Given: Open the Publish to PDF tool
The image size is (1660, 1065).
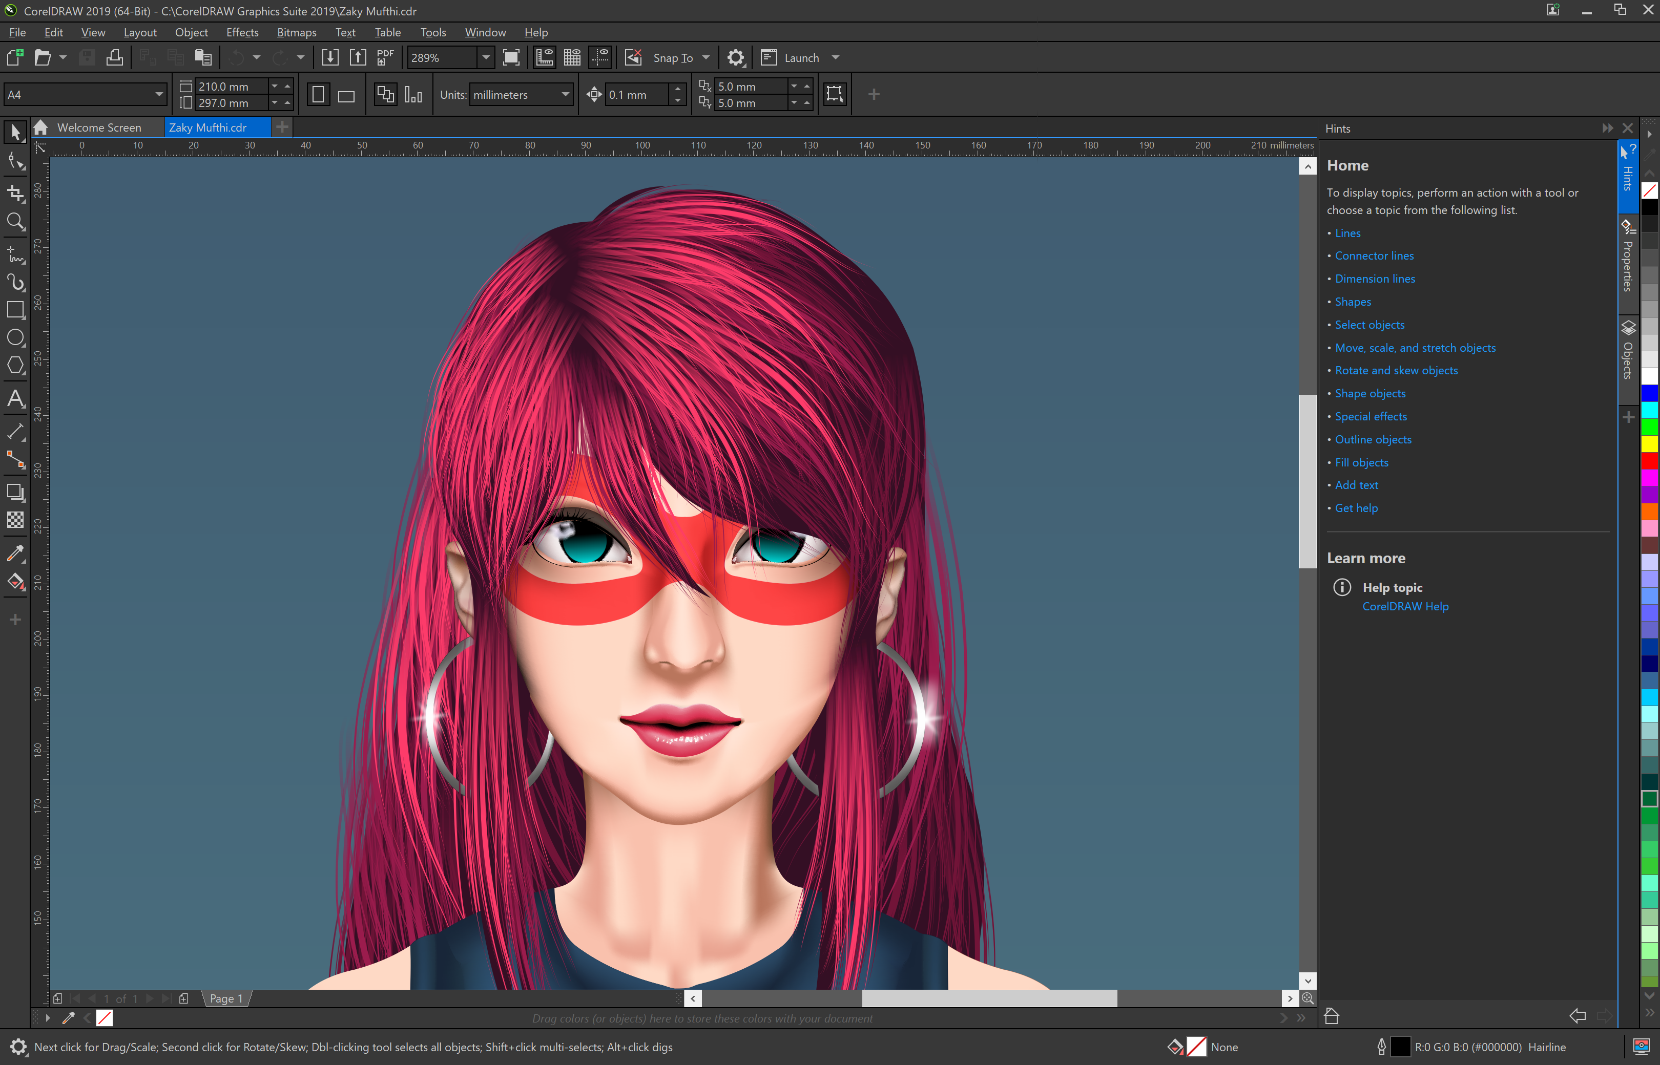Looking at the screenshot, I should tap(385, 57).
